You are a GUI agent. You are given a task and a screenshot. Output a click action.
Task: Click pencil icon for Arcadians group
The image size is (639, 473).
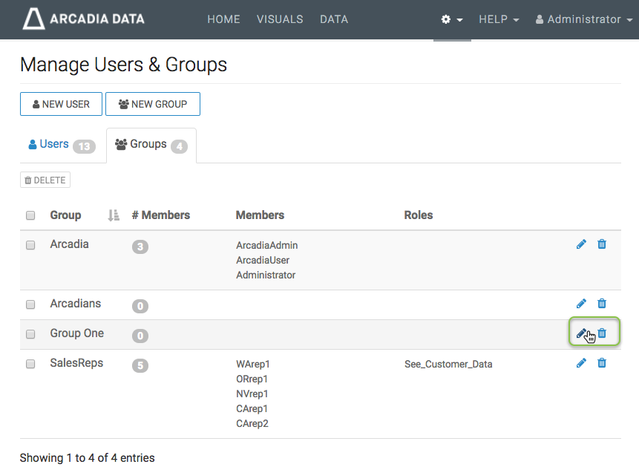pos(581,304)
